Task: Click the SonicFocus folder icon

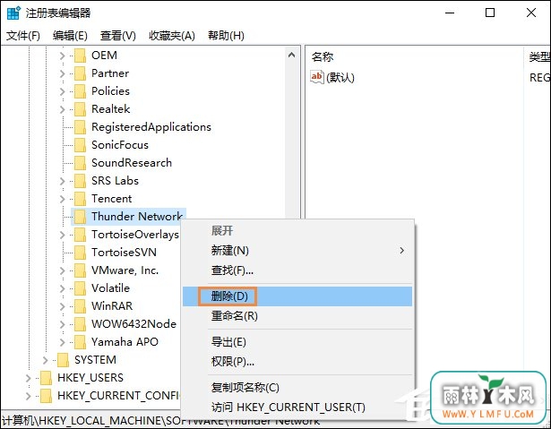Action: 80,145
